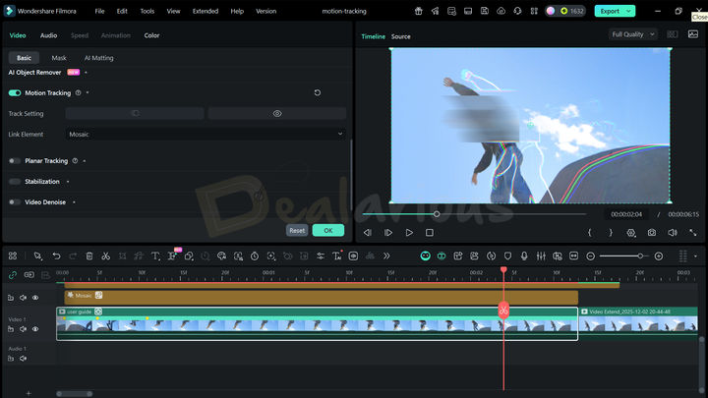Switch to the AI Matting tab
The height and width of the screenshot is (398, 708).
99,58
